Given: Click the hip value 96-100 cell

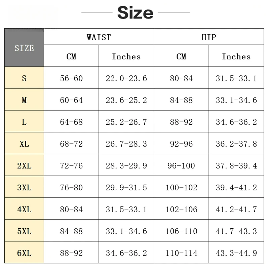Looking at the screenshot, I should 181,165.
